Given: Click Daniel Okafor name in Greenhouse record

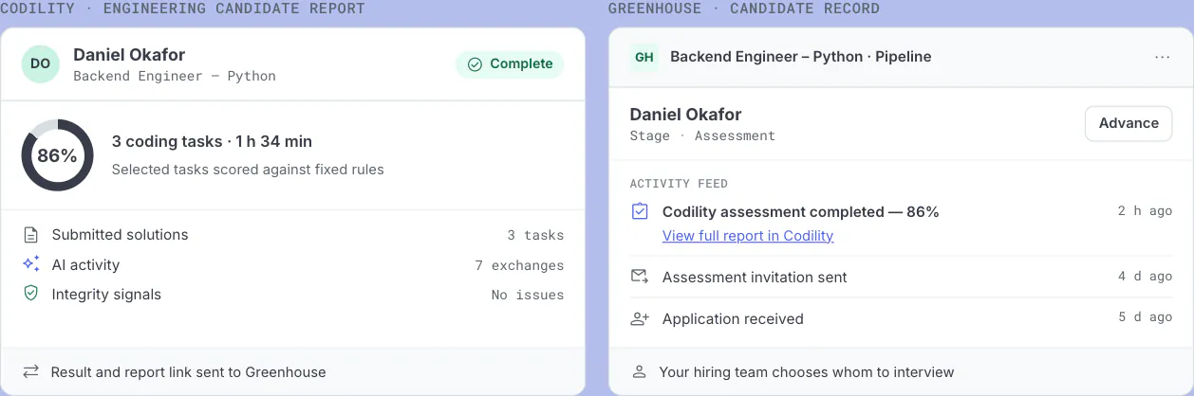Looking at the screenshot, I should pos(686,115).
